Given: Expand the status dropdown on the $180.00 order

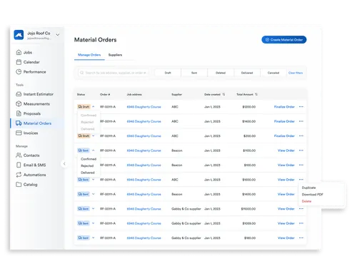Looking at the screenshot, I should click(x=94, y=237).
